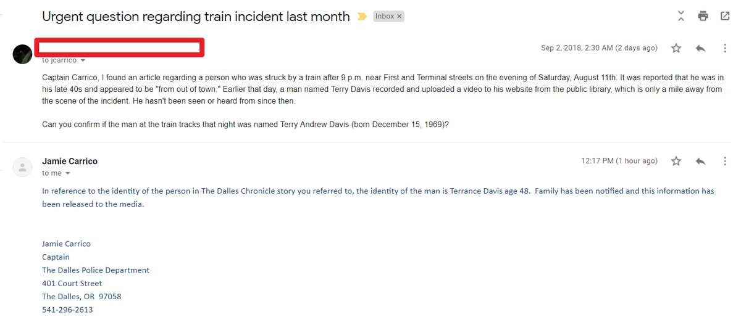The image size is (741, 330).
Task: Open more options for Jamie Carrico's message
Action: pos(725,161)
